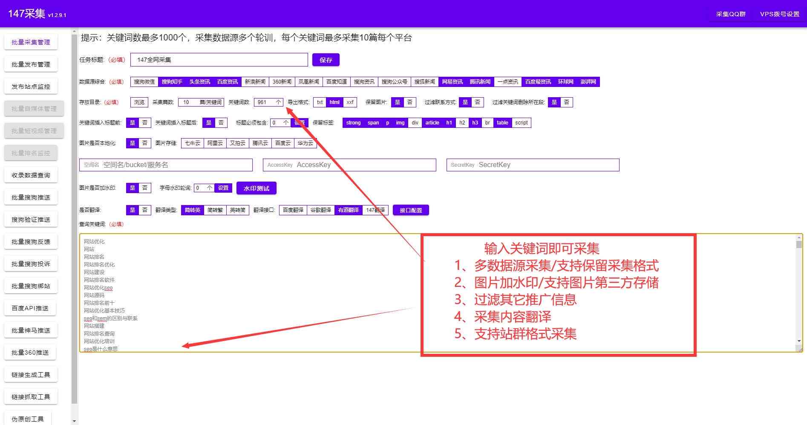Choose 是 for 关键词插入标题后
This screenshot has width=807, height=425.
pos(209,123)
